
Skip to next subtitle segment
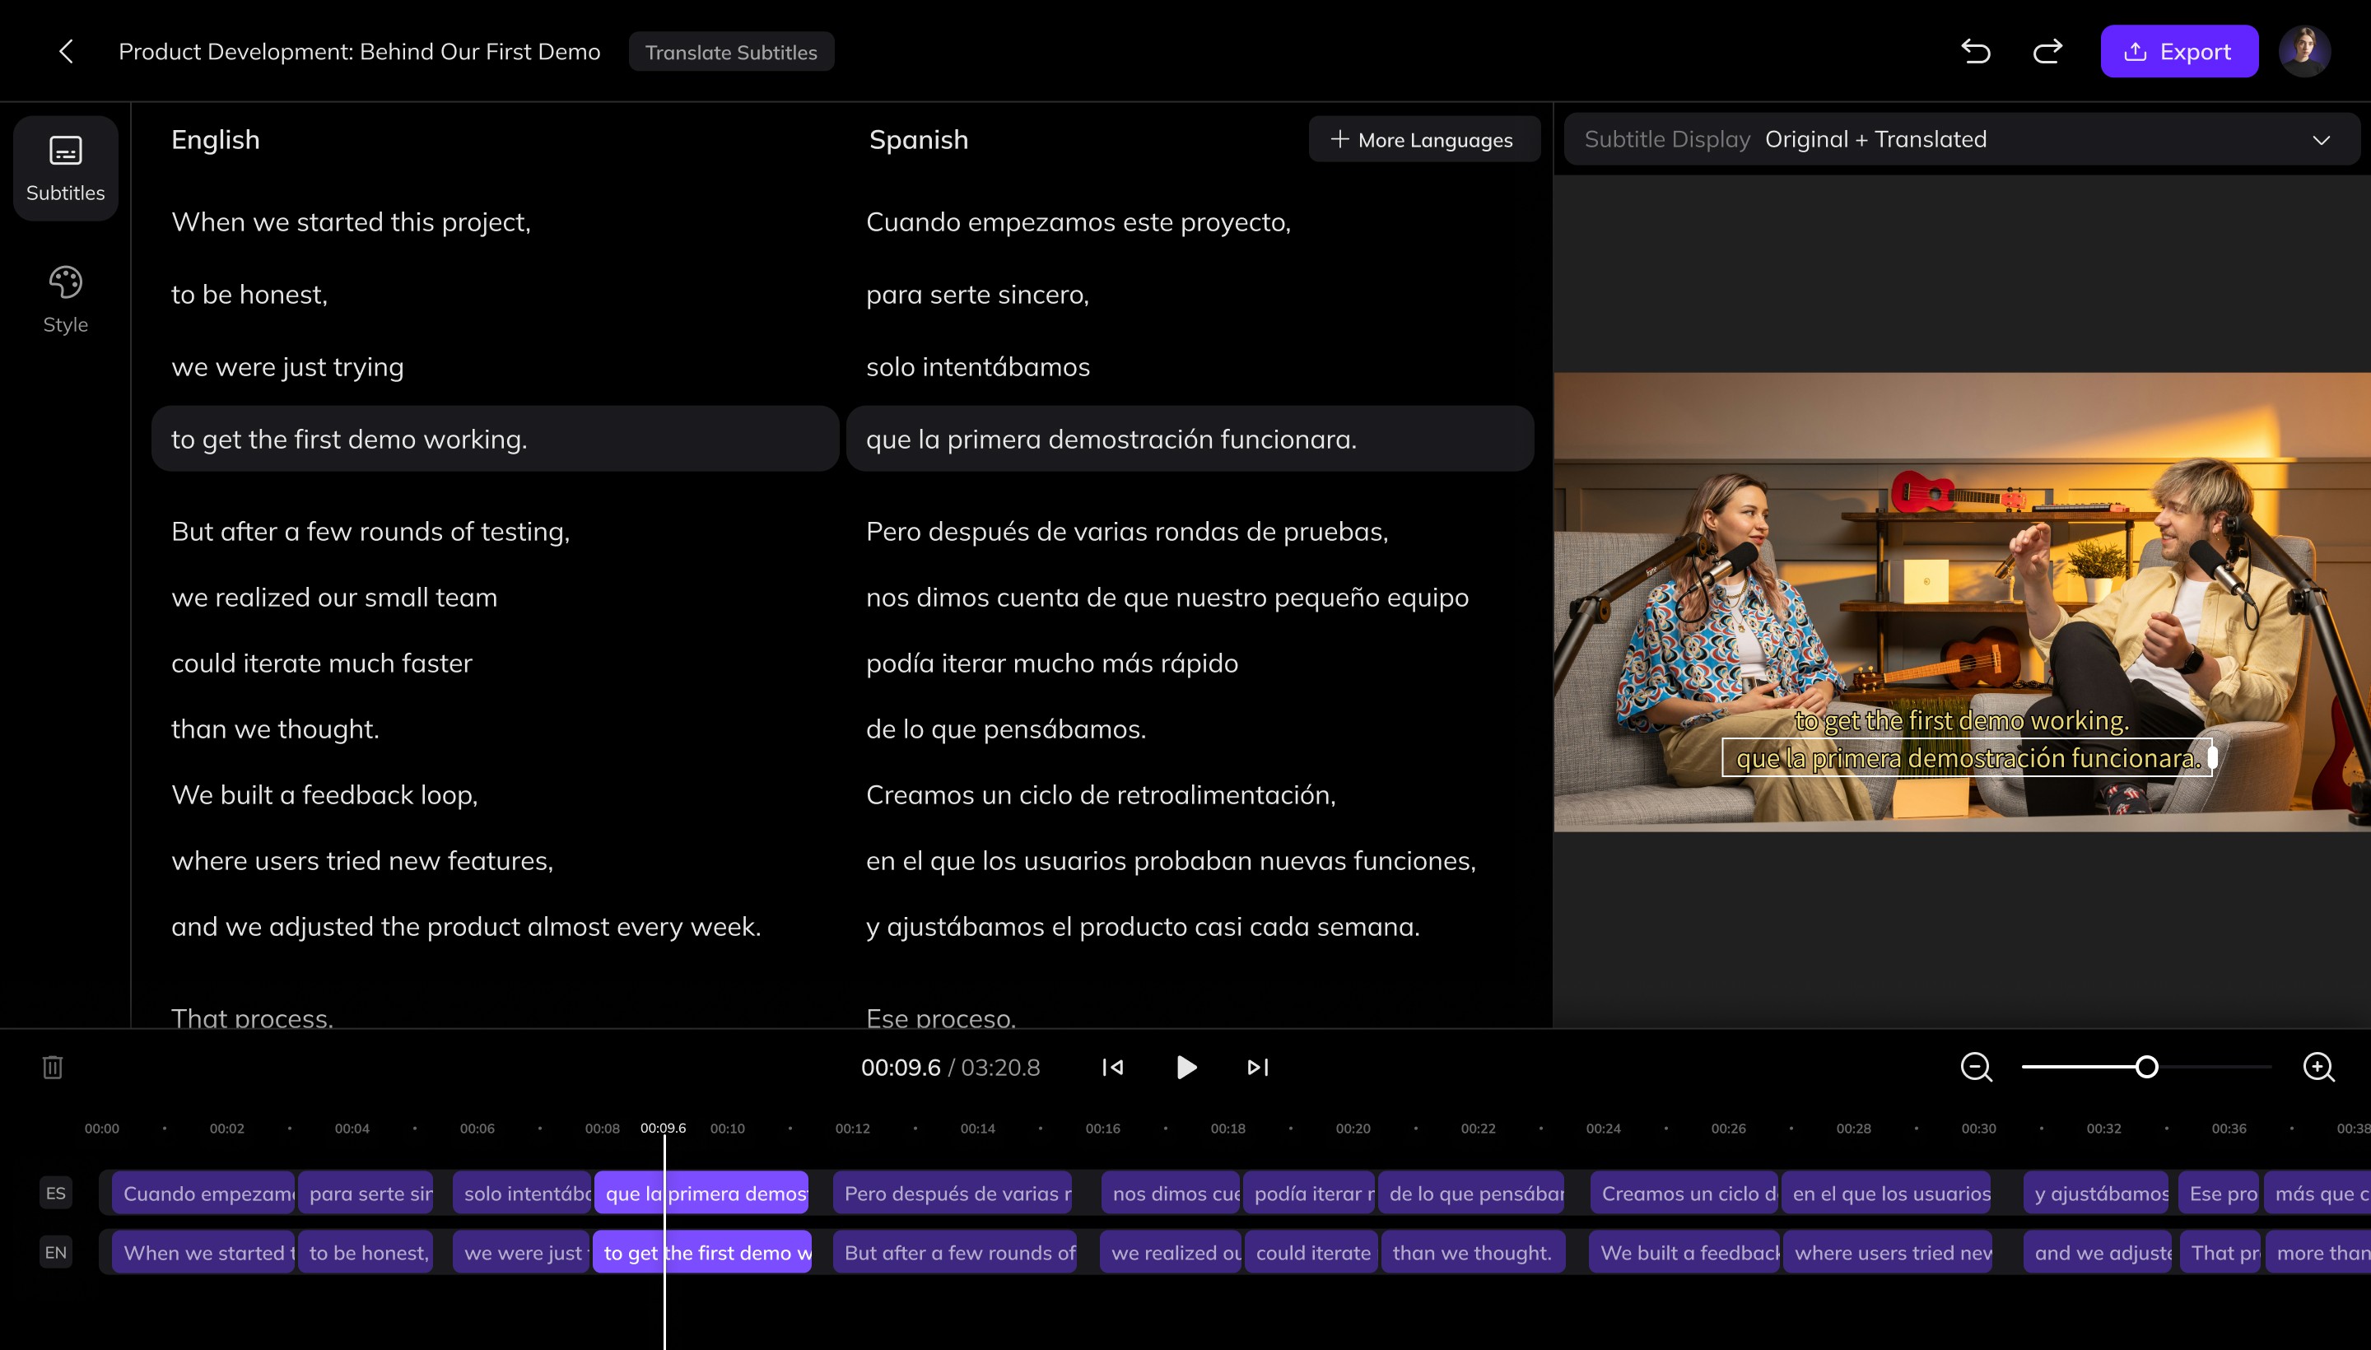tap(1257, 1067)
